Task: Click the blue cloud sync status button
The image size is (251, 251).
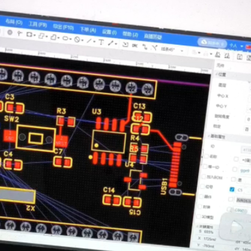Action: click(212, 43)
